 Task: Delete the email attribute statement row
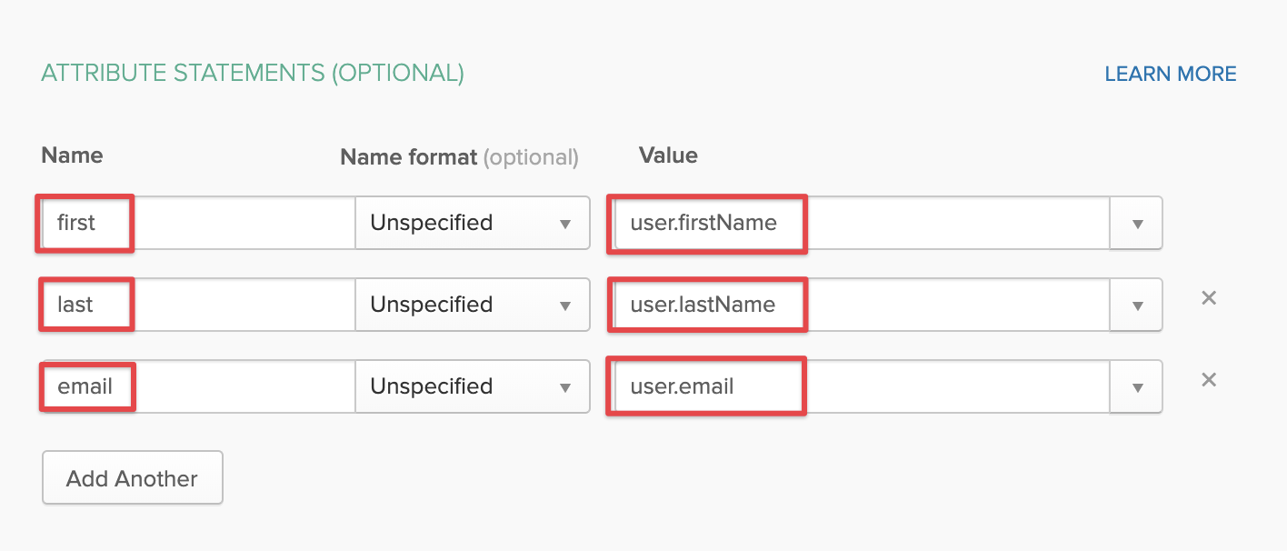[1209, 380]
